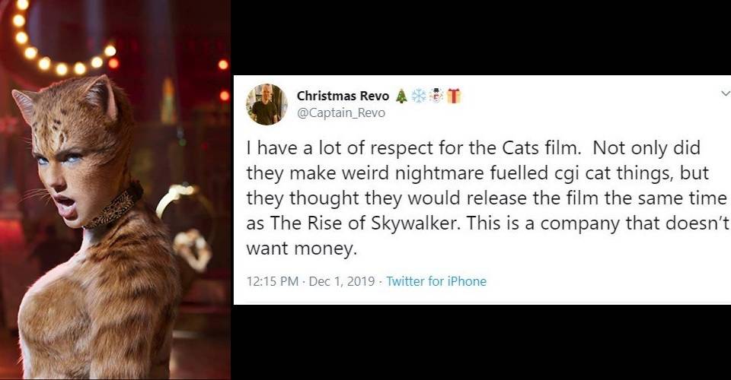This screenshot has height=380, width=731.
Task: Click the "12:15 PM" tweet time
Action: 272,281
